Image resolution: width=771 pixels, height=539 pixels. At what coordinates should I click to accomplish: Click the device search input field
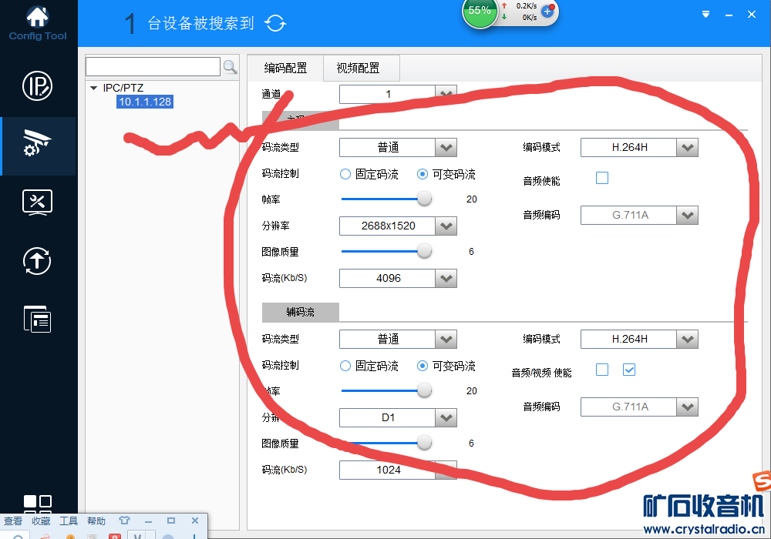153,66
